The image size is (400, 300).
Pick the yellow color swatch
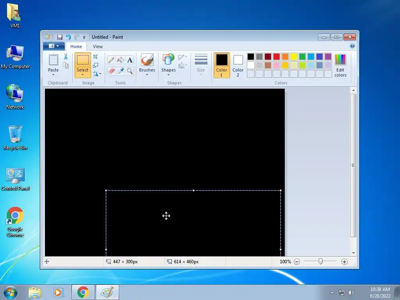(294, 56)
